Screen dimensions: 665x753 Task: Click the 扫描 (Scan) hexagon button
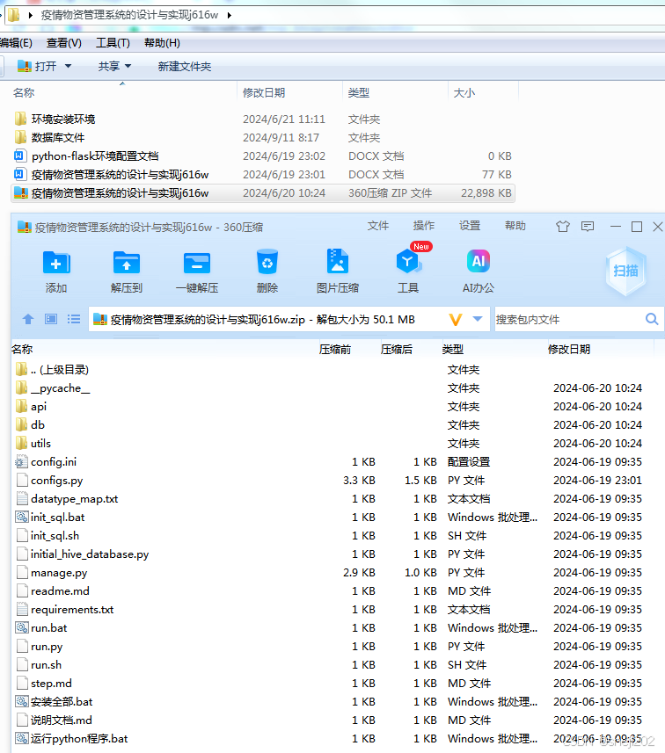tap(625, 271)
